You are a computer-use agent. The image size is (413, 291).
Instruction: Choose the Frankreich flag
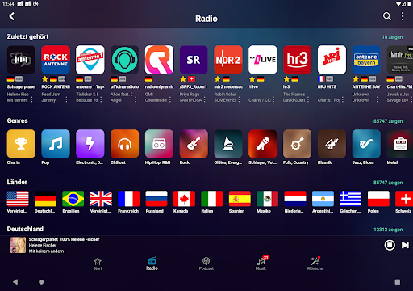tap(128, 199)
